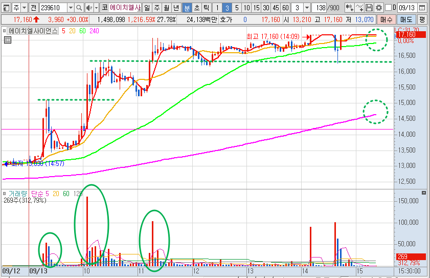This screenshot has height=278, width=430.
Task: Click the stock code field 239610
Action: tap(53, 8)
